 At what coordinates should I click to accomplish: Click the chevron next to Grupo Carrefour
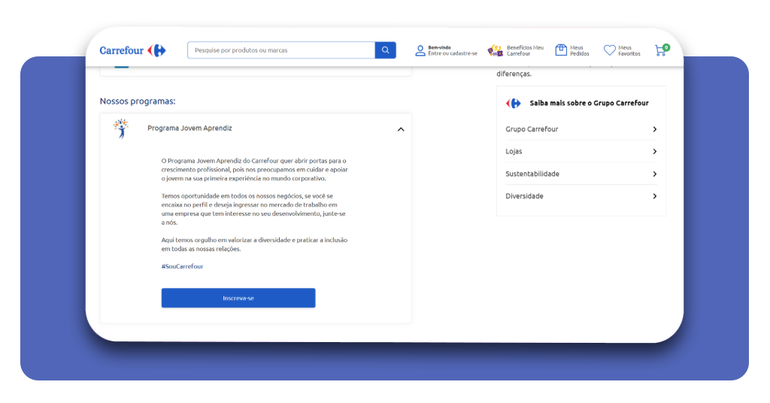655,129
